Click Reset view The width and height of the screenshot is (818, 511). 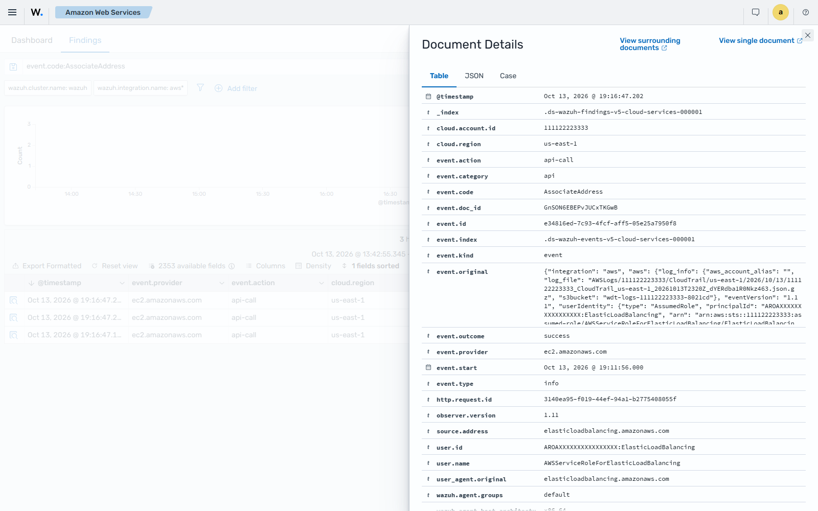pos(115,266)
